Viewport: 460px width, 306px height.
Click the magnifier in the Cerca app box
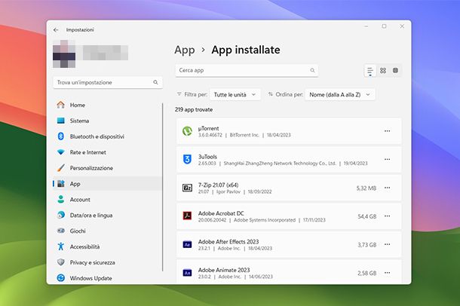312,70
